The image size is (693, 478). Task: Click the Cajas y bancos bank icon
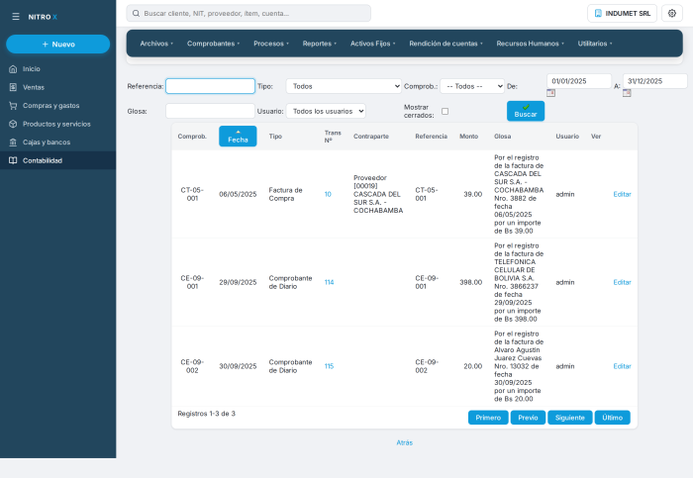click(x=13, y=143)
